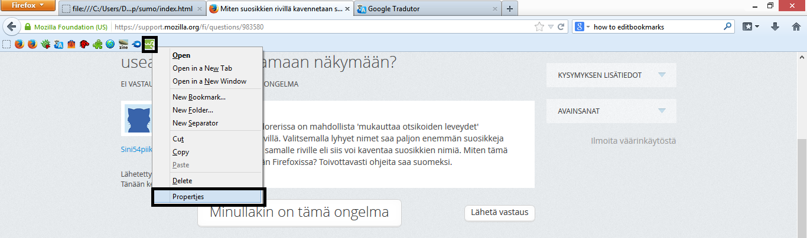Reload the current page
The image size is (807, 238).
point(561,27)
